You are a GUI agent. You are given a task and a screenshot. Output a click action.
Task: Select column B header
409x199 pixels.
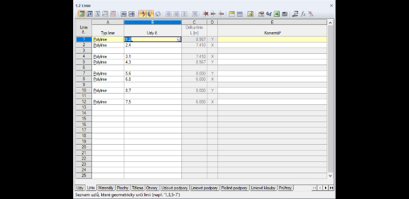[153, 23]
